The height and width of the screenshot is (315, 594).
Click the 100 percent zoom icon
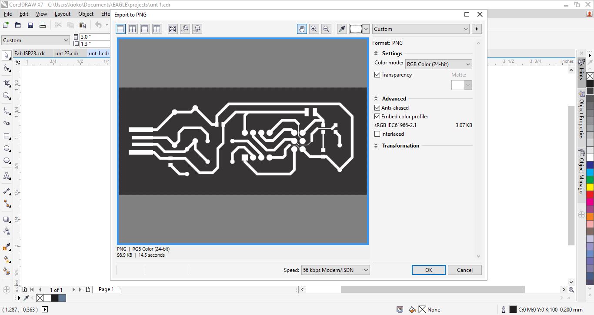click(197, 29)
